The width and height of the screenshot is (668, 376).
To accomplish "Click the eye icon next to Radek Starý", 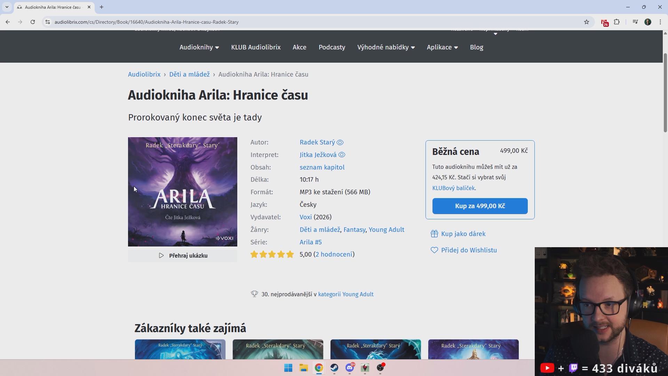I will pyautogui.click(x=340, y=142).
